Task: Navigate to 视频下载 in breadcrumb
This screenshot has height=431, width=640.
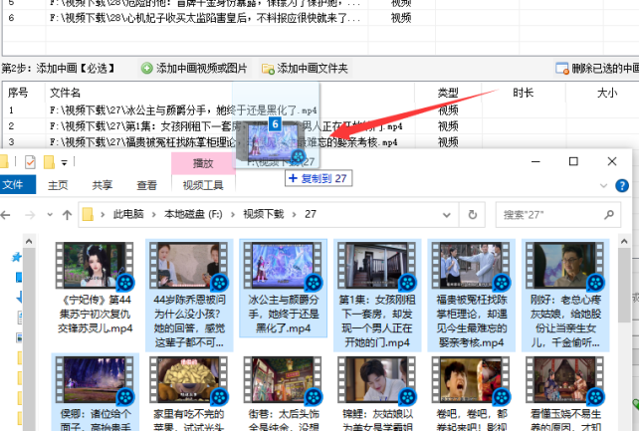Action: (263, 214)
